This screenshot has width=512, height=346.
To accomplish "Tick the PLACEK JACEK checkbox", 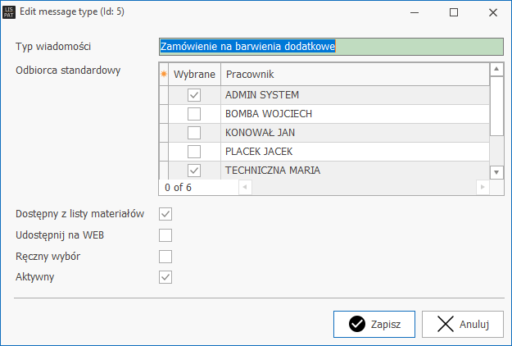I will (x=194, y=152).
